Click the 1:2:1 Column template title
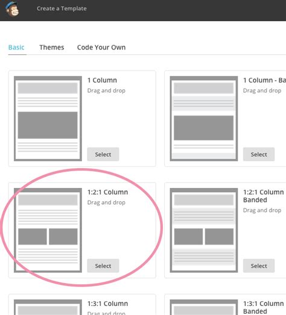286x315 pixels. 107,192
